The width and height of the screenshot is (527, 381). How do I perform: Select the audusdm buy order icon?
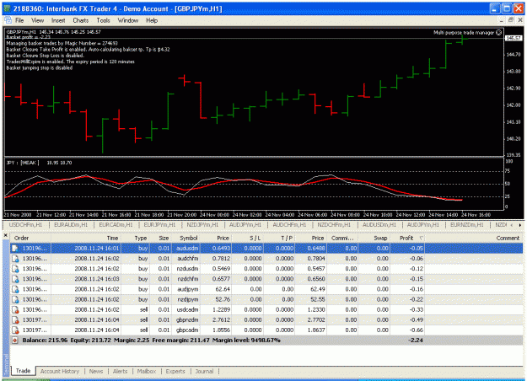click(x=15, y=249)
